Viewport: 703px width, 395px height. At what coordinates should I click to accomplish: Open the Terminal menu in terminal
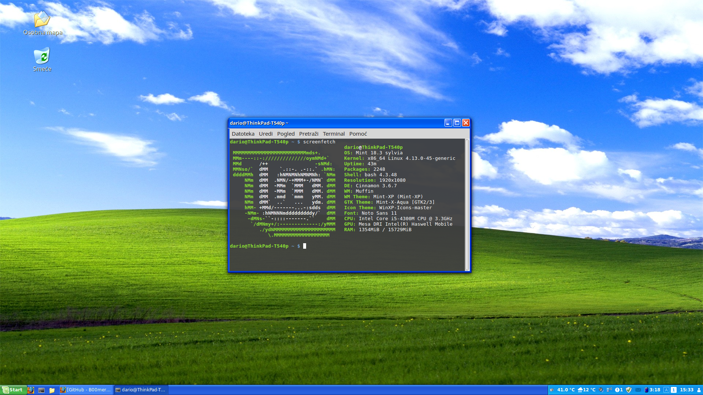point(334,134)
